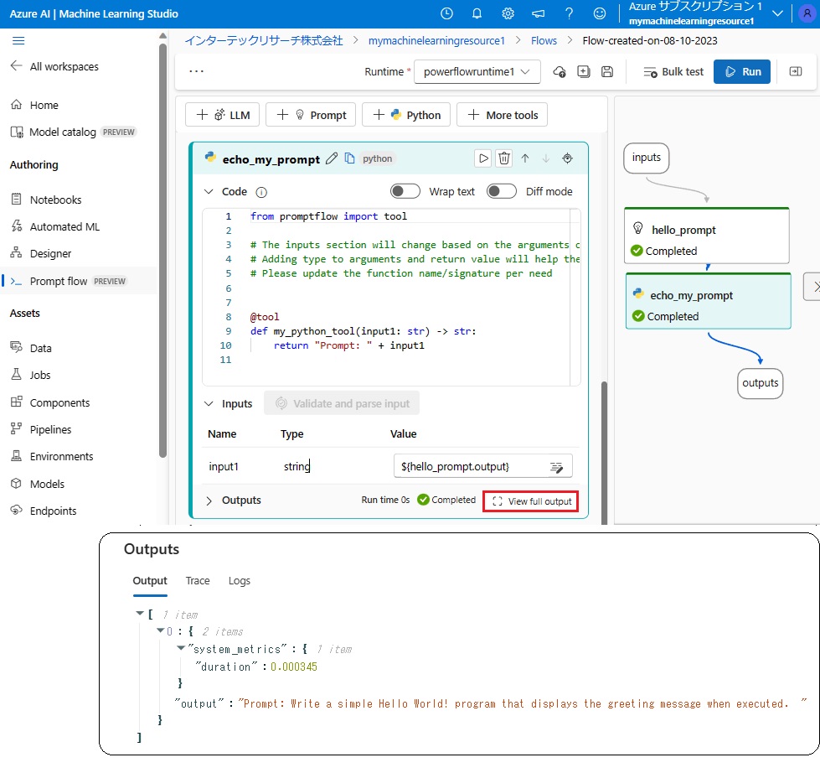
Task: Click the input1 value field
Action: point(483,466)
